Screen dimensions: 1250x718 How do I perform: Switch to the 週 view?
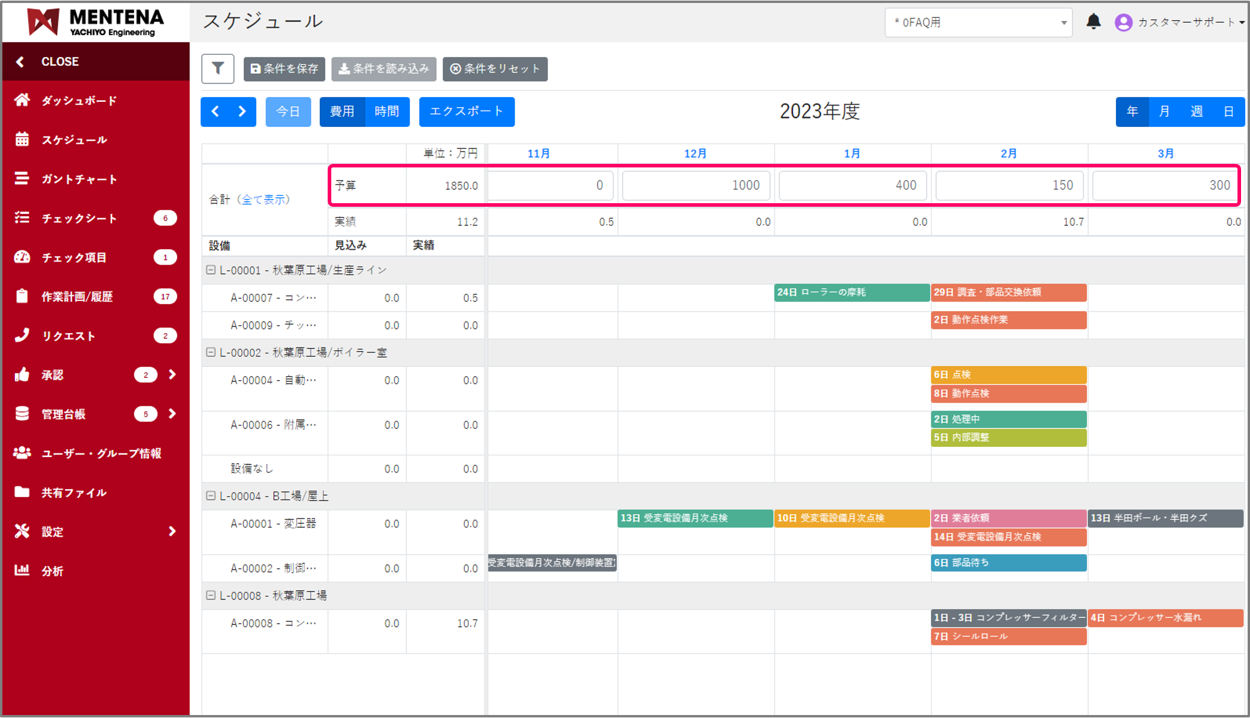(1196, 111)
